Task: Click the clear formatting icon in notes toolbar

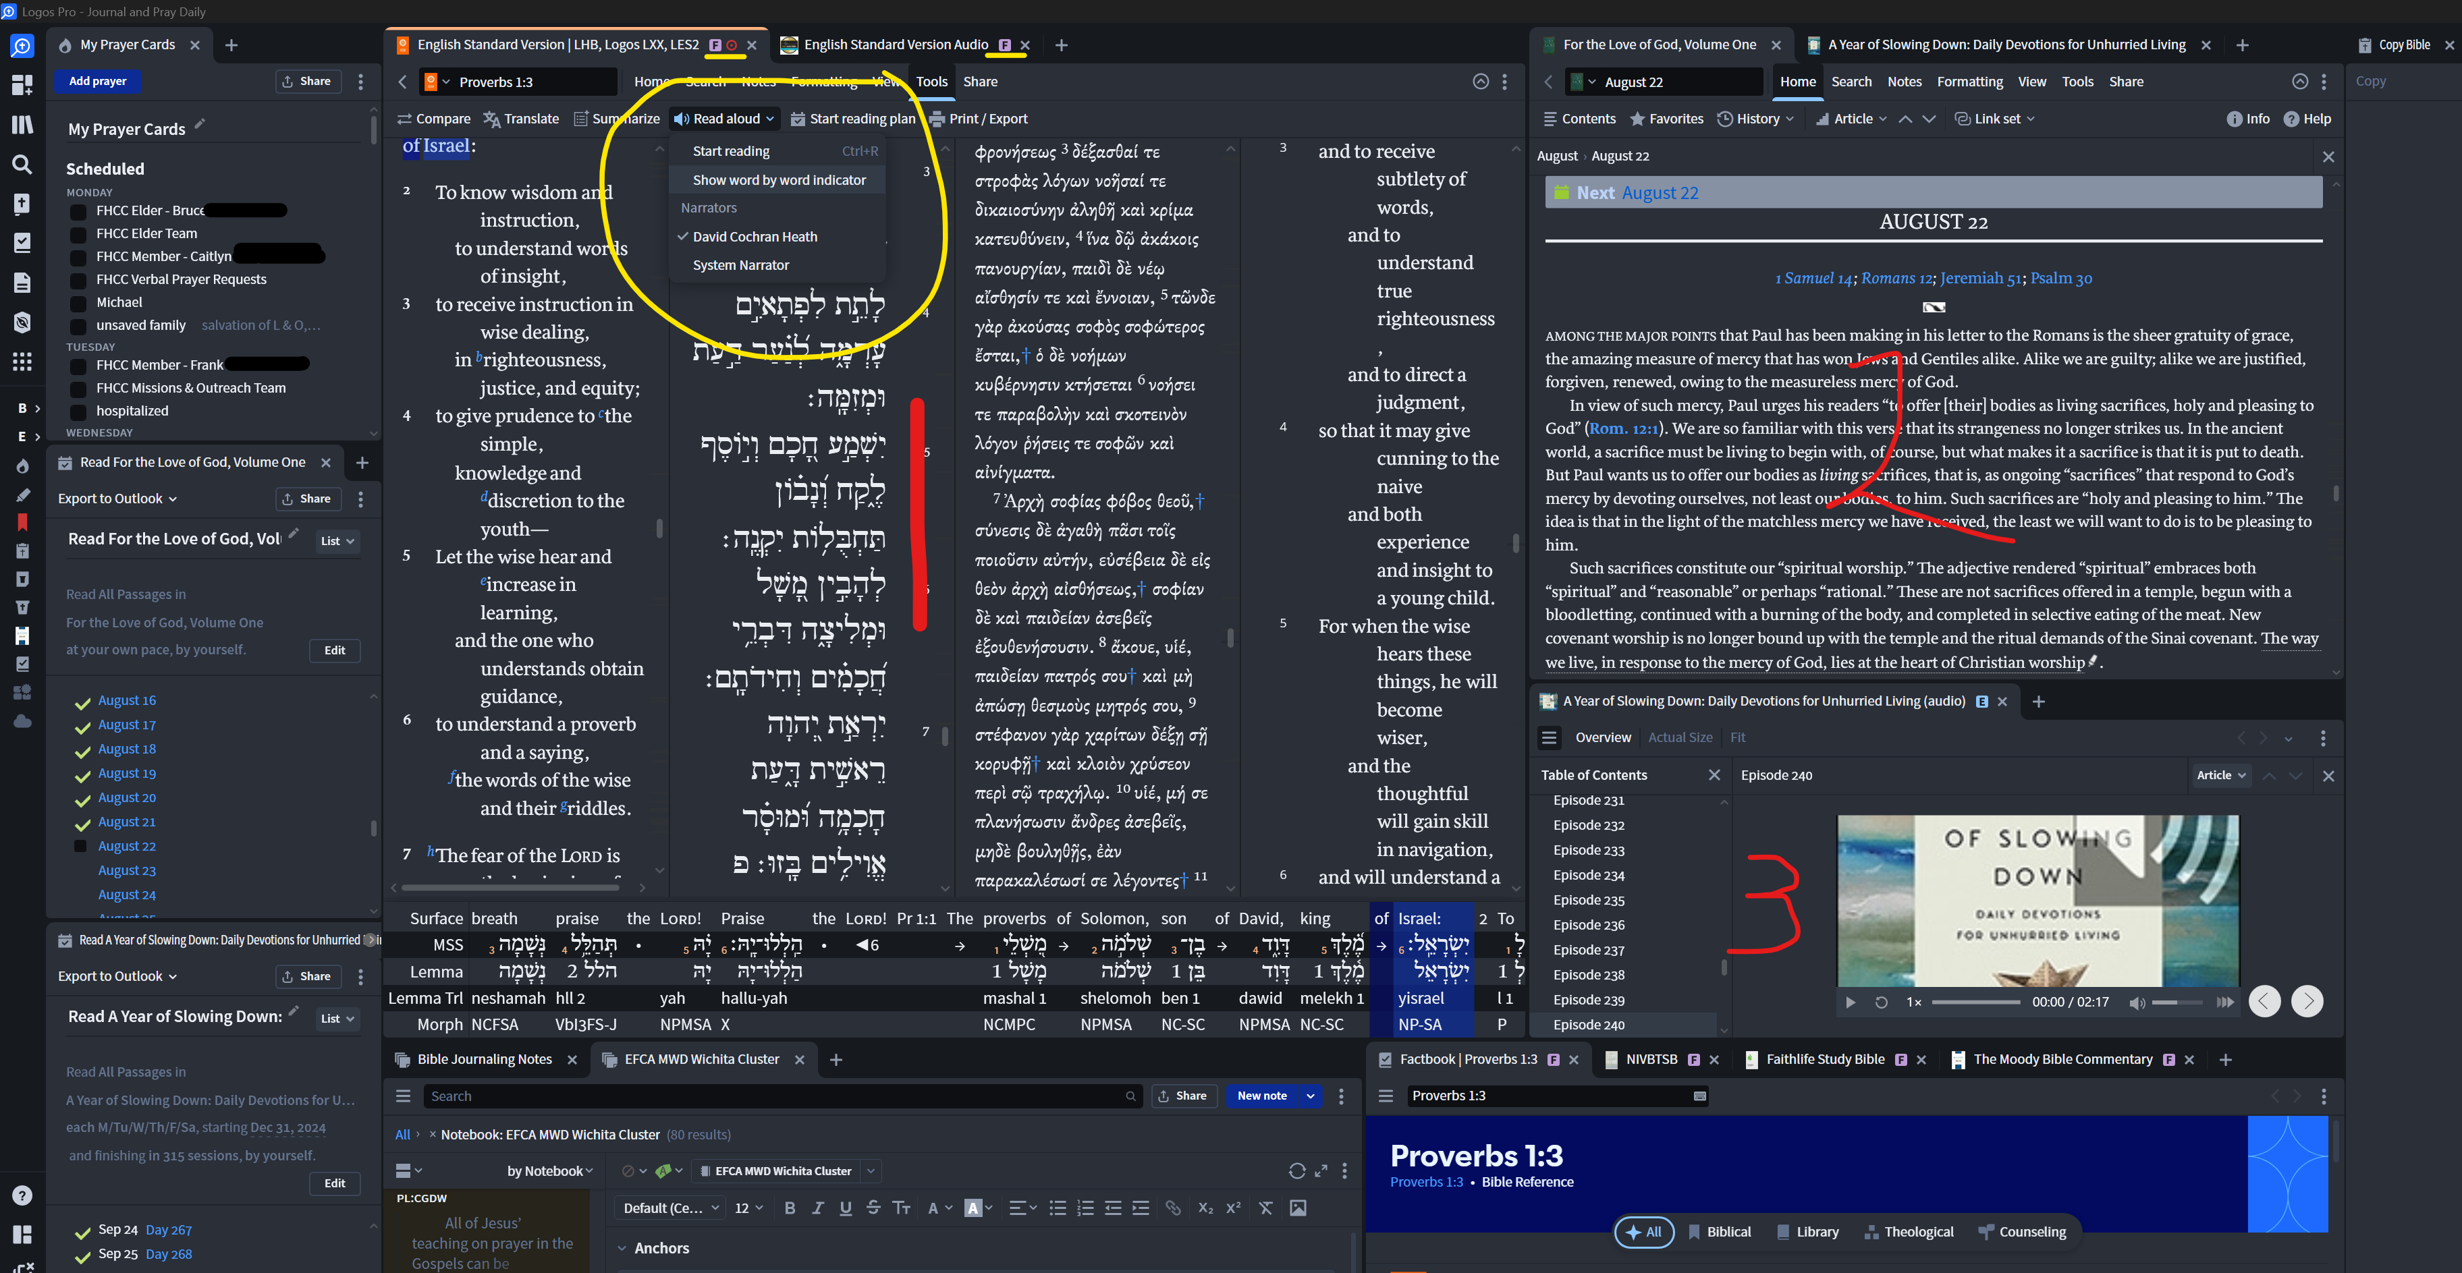Action: [x=1265, y=1208]
